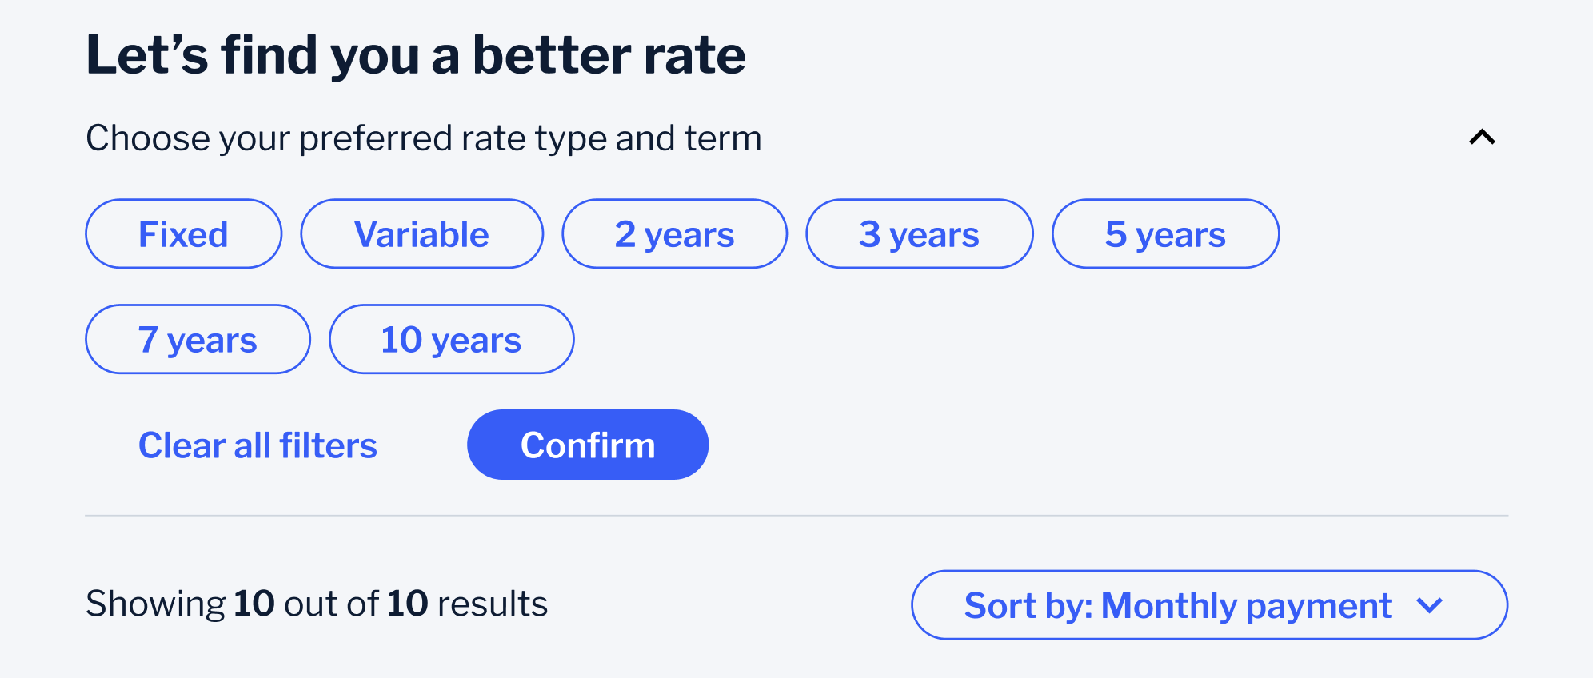The height and width of the screenshot is (678, 1593).
Task: Enable the 3 years term filter
Action: click(920, 233)
